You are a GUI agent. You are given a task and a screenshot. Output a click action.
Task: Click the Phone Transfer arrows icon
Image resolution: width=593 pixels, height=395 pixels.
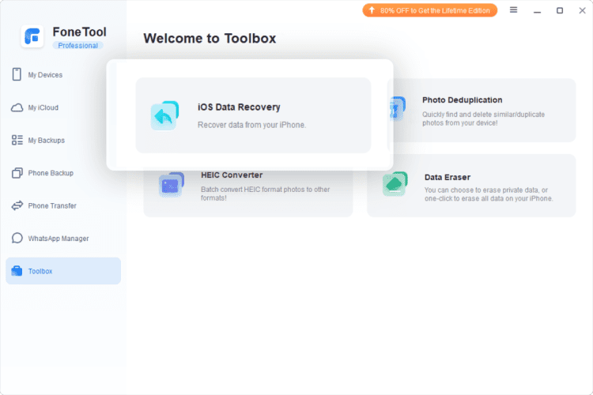tap(17, 205)
